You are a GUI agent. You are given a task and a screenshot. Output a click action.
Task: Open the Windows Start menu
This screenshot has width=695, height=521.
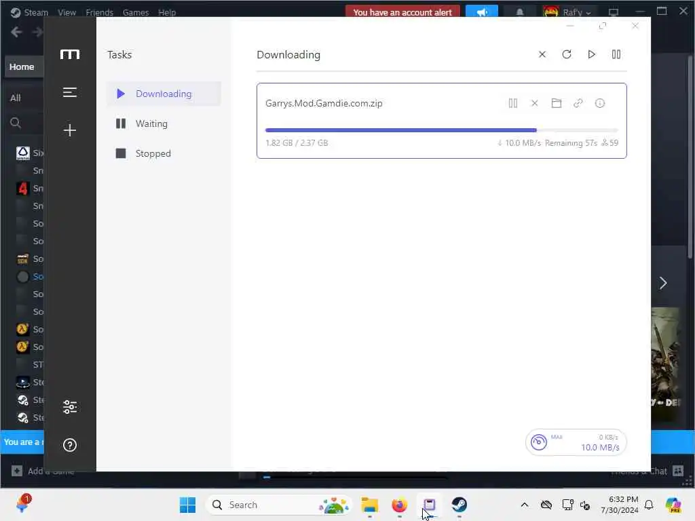click(187, 505)
